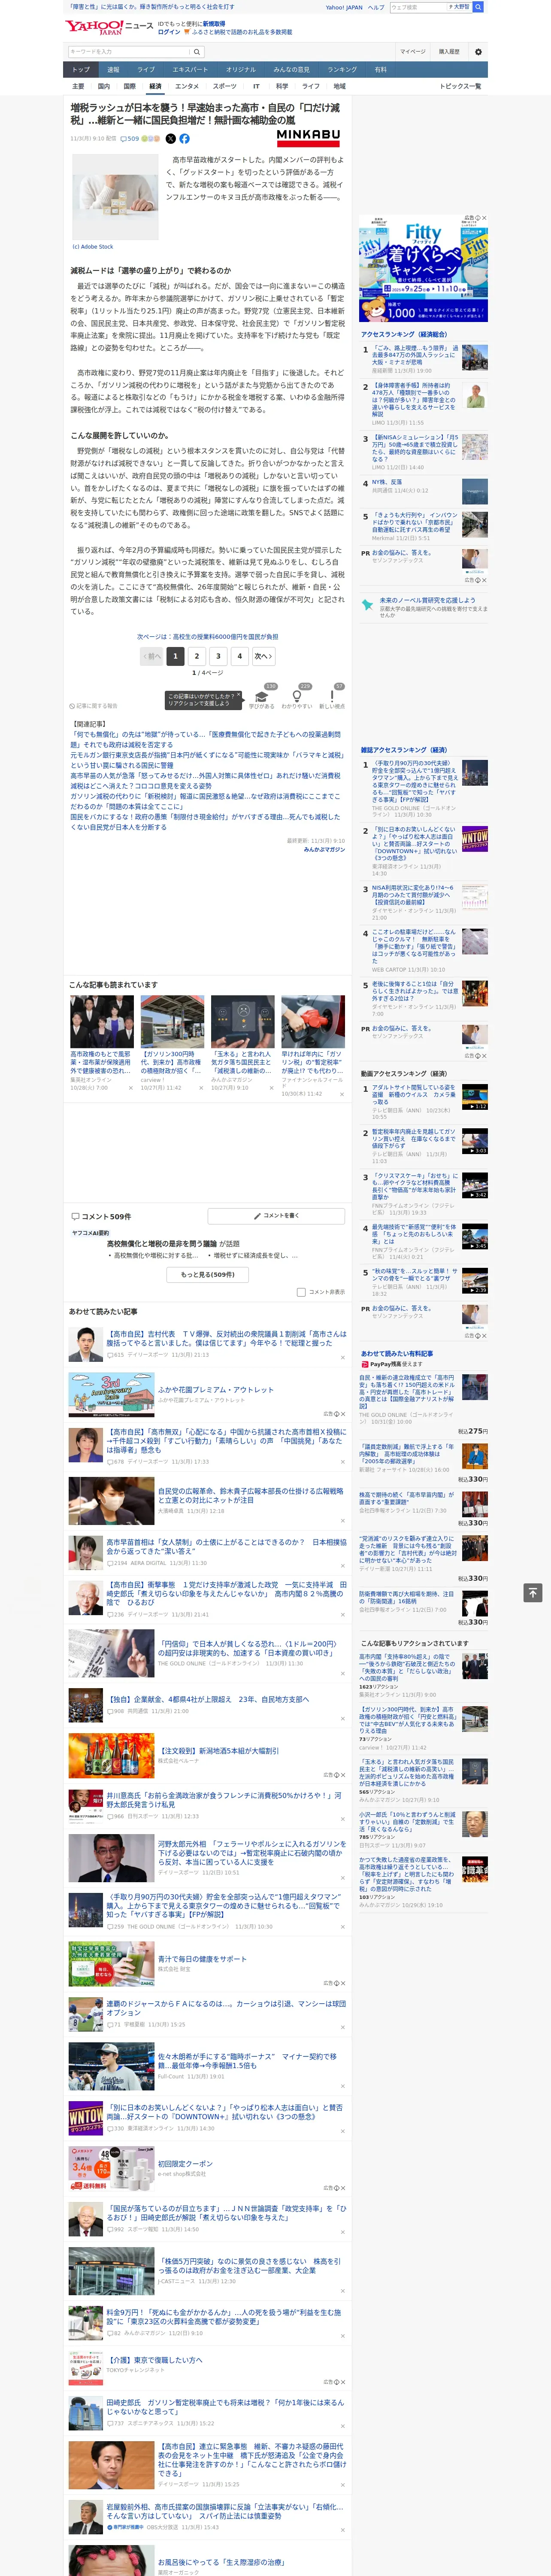Screen dimensions: 551x2576
Task: Open the みんなの意見 navigation tab
Action: (292, 69)
